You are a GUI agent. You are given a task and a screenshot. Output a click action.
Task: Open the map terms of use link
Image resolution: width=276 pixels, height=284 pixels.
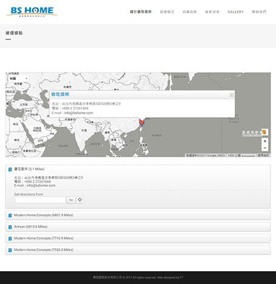pyautogui.click(x=263, y=155)
